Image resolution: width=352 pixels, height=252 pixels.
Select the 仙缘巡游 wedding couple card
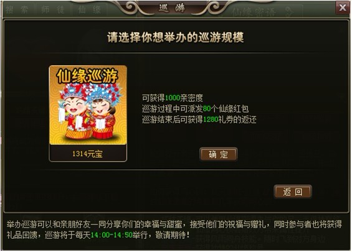tap(88, 113)
